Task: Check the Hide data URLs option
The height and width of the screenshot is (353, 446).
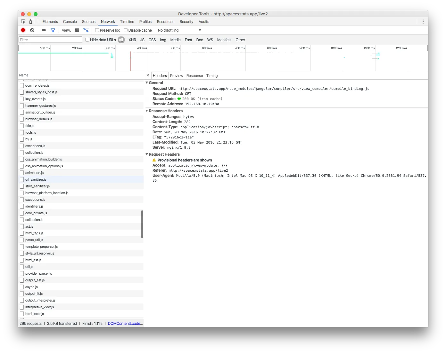Action: (x=87, y=40)
